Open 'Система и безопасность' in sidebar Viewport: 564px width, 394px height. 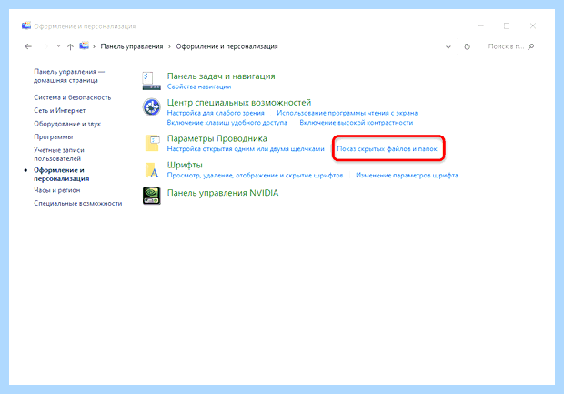[72, 97]
